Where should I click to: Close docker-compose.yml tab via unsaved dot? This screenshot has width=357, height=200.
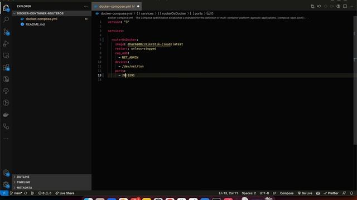pyautogui.click(x=138, y=6)
